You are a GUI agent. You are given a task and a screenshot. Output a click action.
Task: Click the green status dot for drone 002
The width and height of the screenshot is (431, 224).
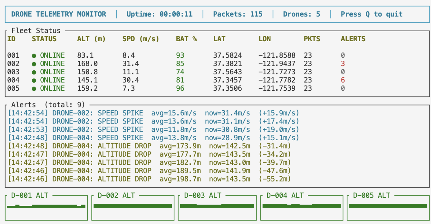[34, 64]
